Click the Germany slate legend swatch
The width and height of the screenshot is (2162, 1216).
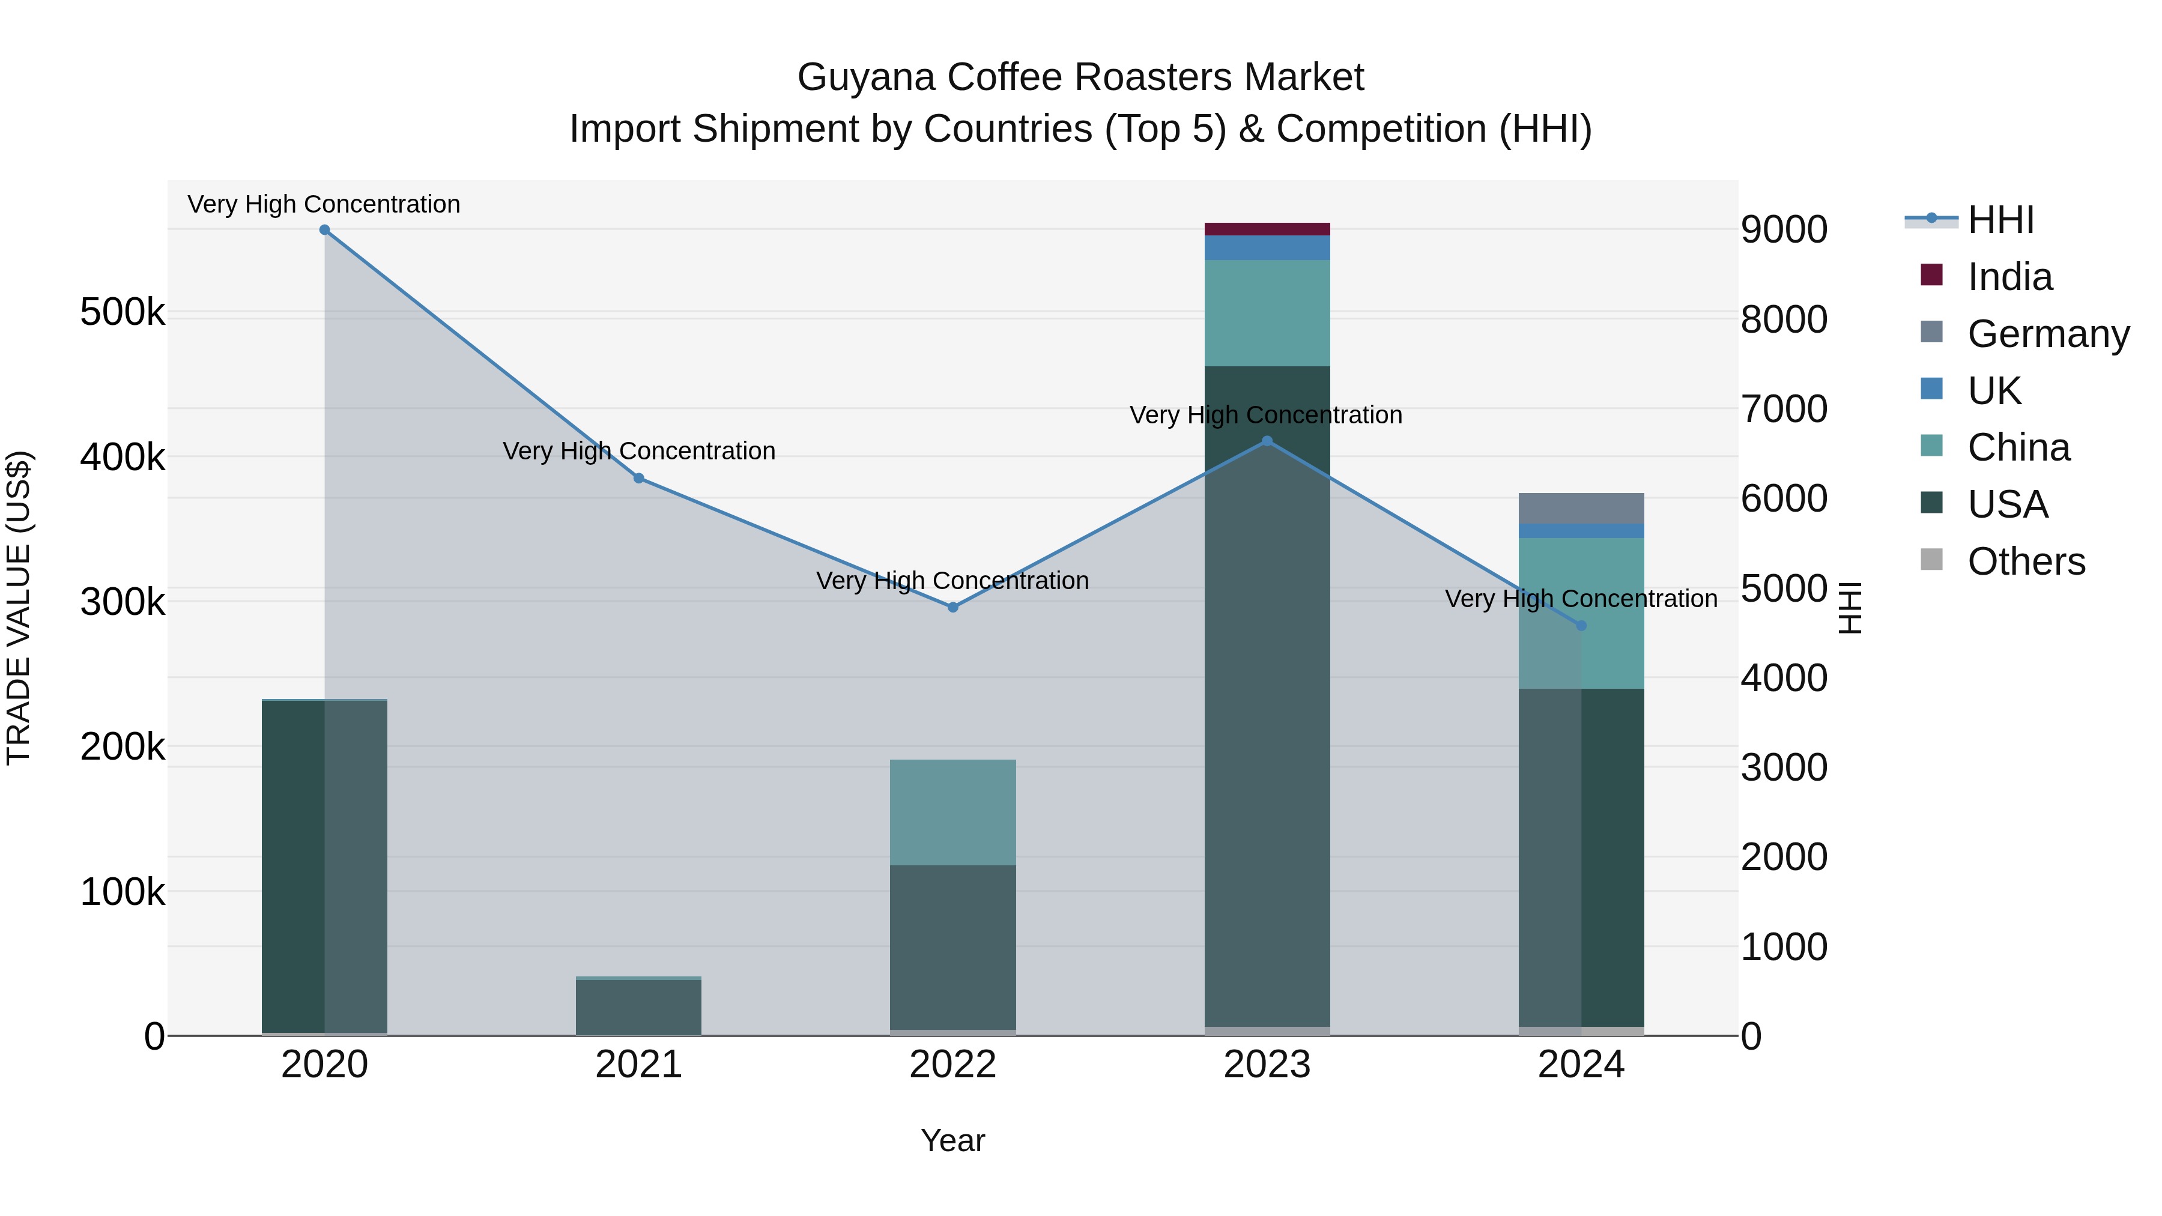click(x=1931, y=331)
